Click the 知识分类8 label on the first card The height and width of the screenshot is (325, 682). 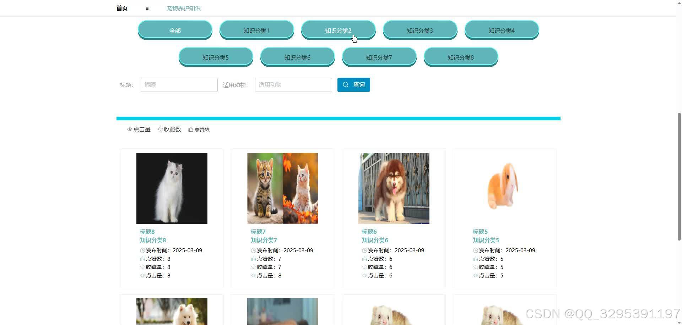coord(153,240)
